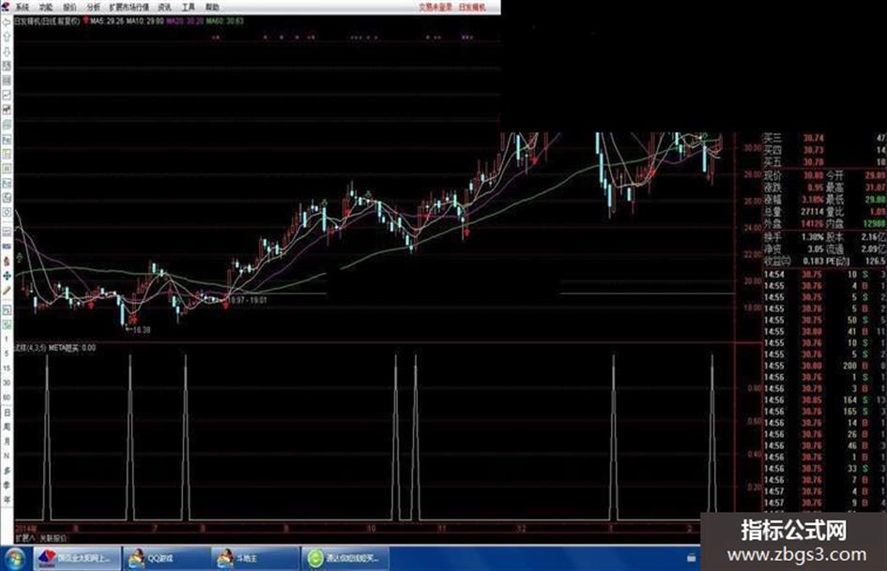
Task: Click the 外盘 14126 value
Action: click(812, 224)
